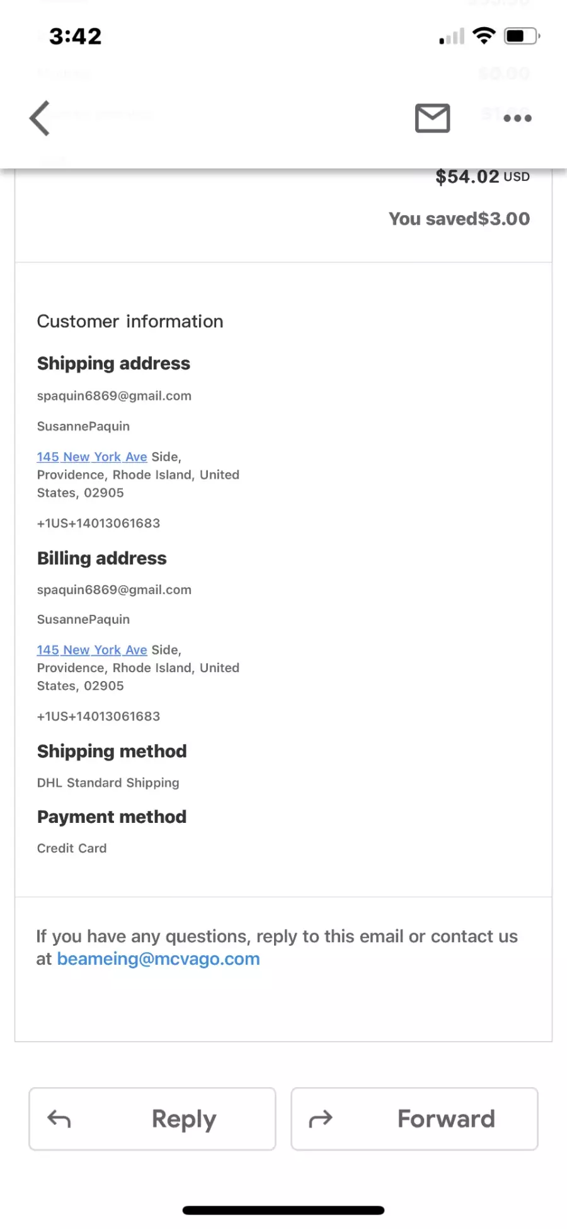The width and height of the screenshot is (567, 1229).
Task: Tap the cellular signal bars icon
Action: (x=452, y=36)
